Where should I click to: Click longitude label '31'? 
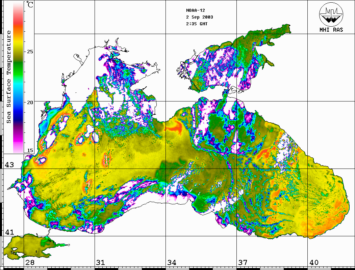pos(101,262)
